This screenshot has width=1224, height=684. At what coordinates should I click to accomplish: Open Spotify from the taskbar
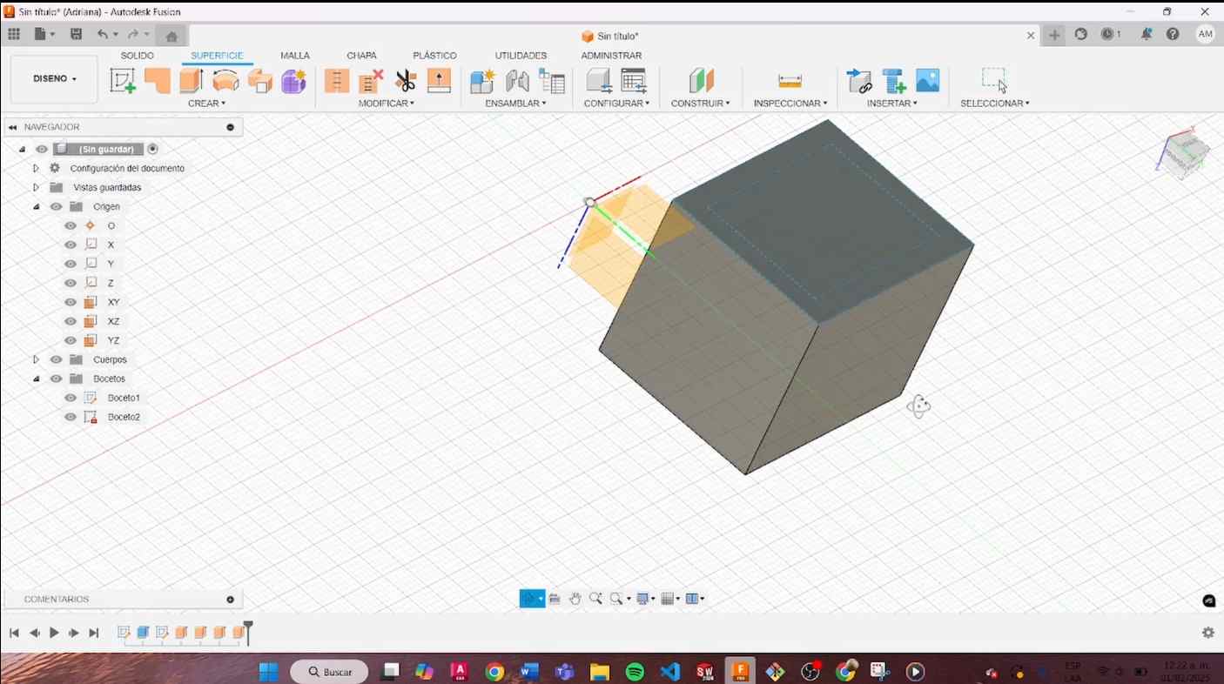(635, 672)
